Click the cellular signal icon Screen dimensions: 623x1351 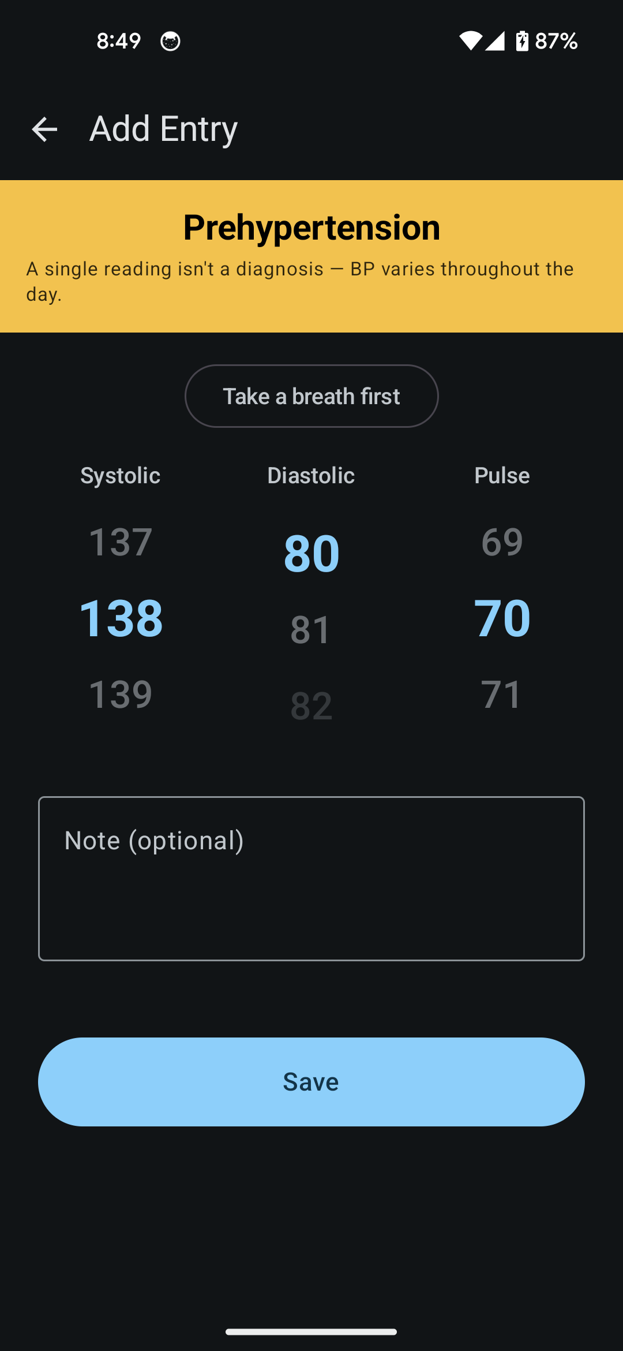(x=497, y=40)
